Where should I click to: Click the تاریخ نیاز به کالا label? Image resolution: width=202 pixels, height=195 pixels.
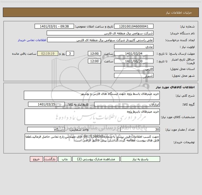tap(78, 104)
